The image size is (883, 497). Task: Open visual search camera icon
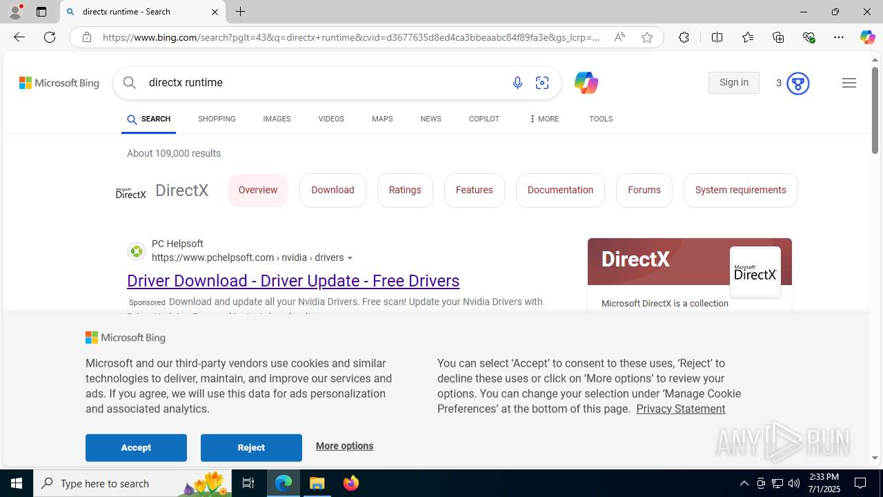coord(542,83)
